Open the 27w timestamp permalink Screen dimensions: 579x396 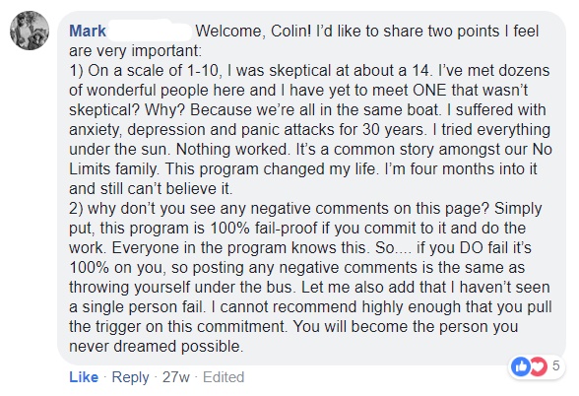click(175, 377)
